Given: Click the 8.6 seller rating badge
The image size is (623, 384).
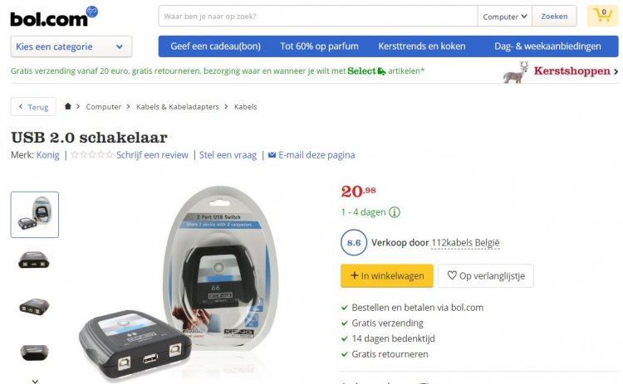Looking at the screenshot, I should point(354,242).
